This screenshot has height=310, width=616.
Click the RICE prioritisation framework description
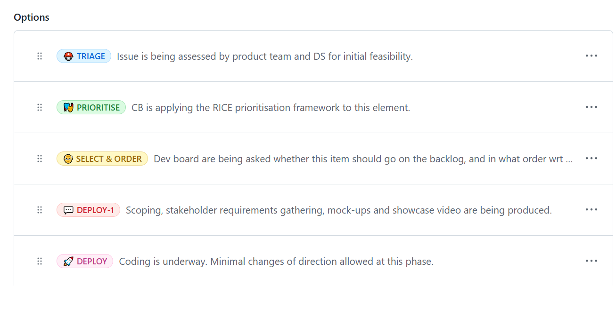(x=271, y=108)
